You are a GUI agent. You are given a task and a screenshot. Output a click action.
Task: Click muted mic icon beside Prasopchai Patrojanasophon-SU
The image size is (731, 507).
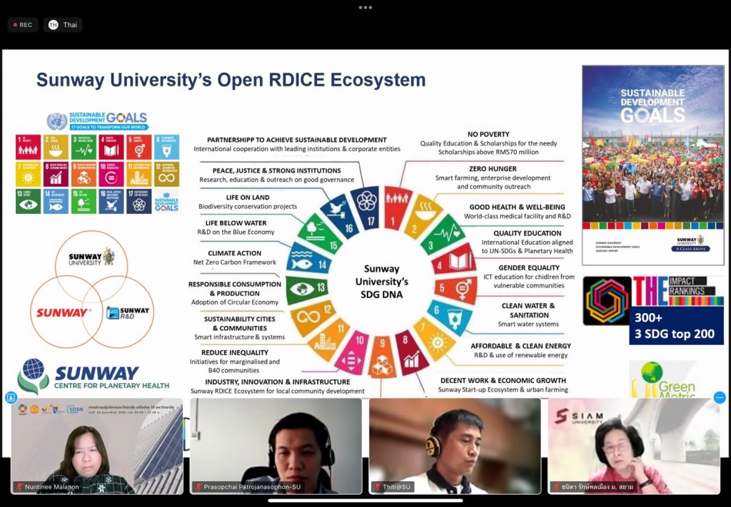(x=198, y=487)
